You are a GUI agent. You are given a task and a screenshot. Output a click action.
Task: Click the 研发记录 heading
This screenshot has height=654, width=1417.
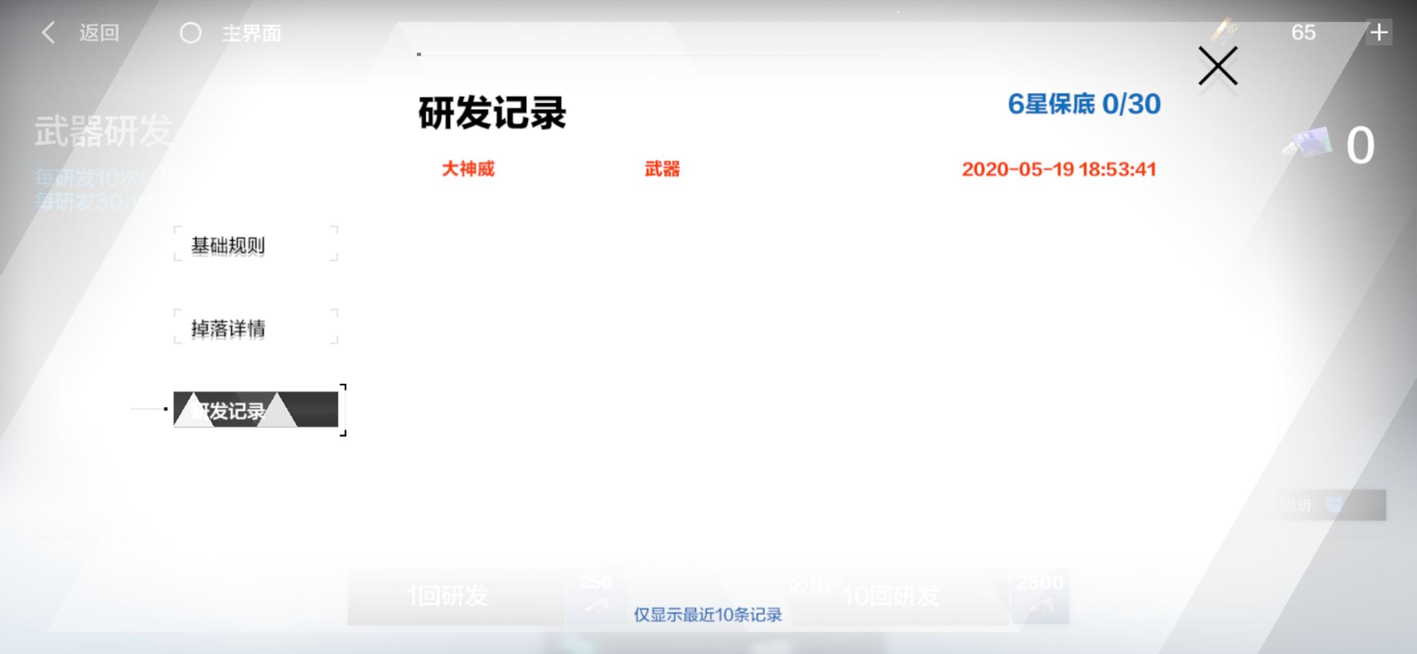[x=492, y=113]
